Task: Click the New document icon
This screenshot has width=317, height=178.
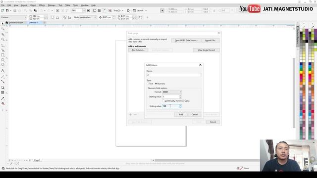Action: click(2, 10)
